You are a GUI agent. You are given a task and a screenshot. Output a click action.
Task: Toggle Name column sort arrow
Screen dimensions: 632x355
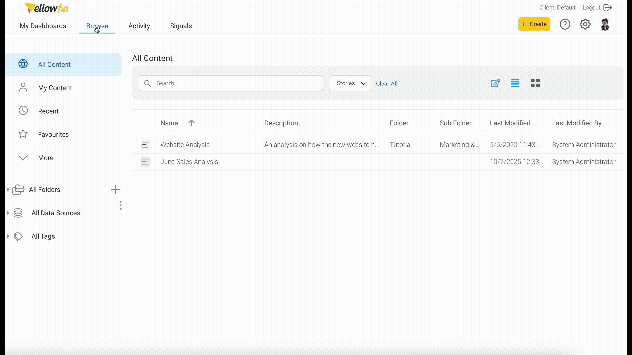coord(191,123)
